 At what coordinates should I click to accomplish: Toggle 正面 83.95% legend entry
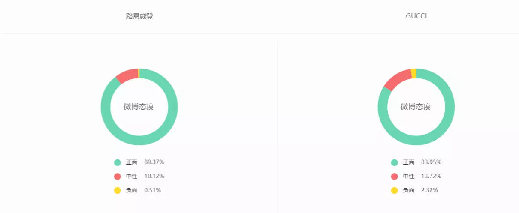point(416,162)
